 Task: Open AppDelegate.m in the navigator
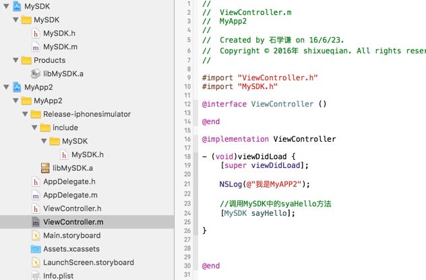pos(70,195)
